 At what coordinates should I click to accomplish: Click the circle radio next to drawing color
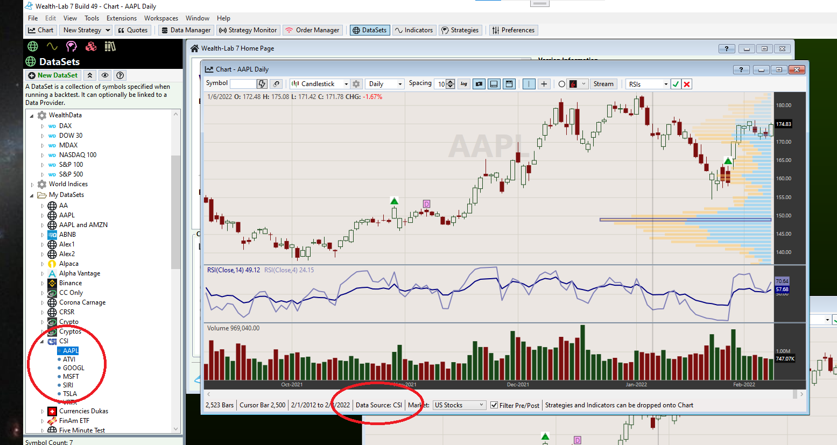(561, 84)
